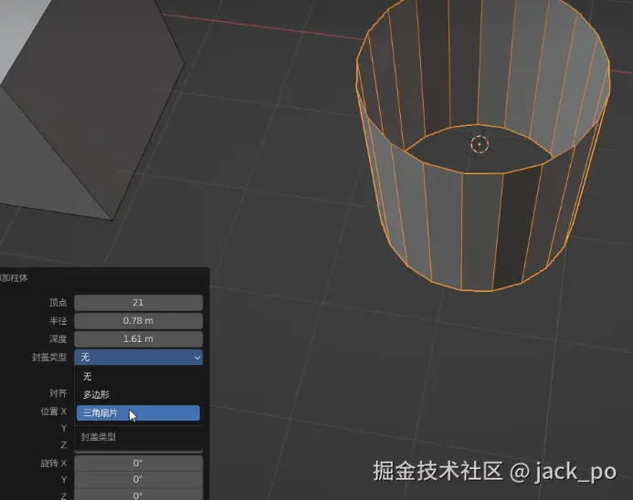The height and width of the screenshot is (500, 633).
Task: Select the 多边形 option in the cap type list
Action: coord(138,395)
